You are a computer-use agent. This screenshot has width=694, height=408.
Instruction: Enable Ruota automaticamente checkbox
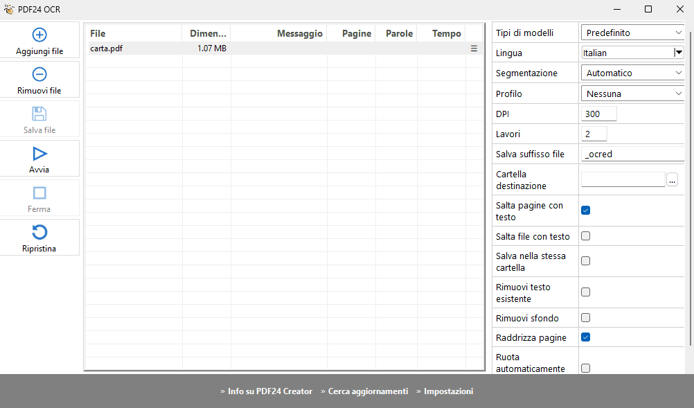[585, 369]
